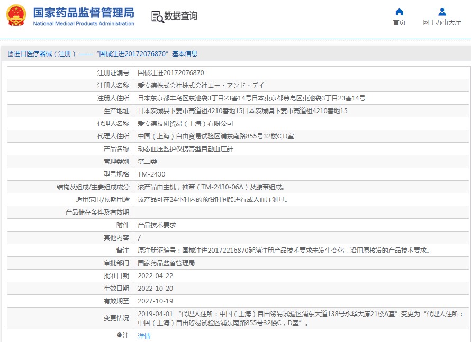The height and width of the screenshot is (342, 471).
Task: Click the 适用范围/预期用途 label
Action: point(103,200)
